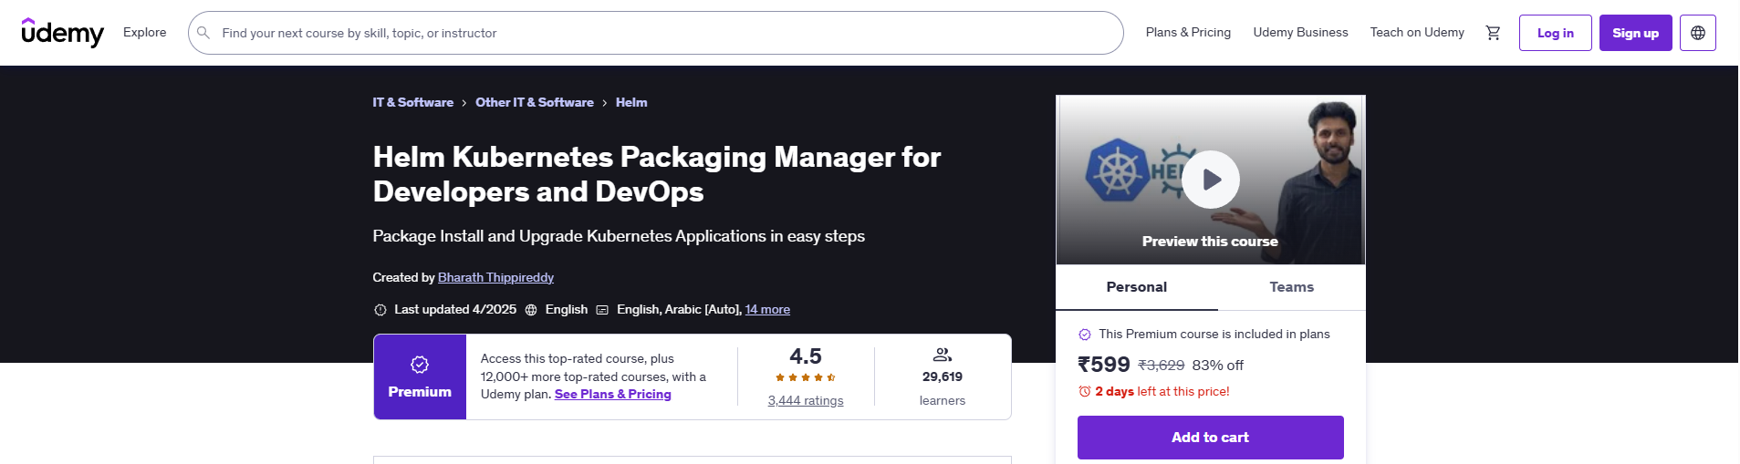Viewport: 1740px width, 464px height.
Task: Click the Sign up button
Action: coord(1636,33)
